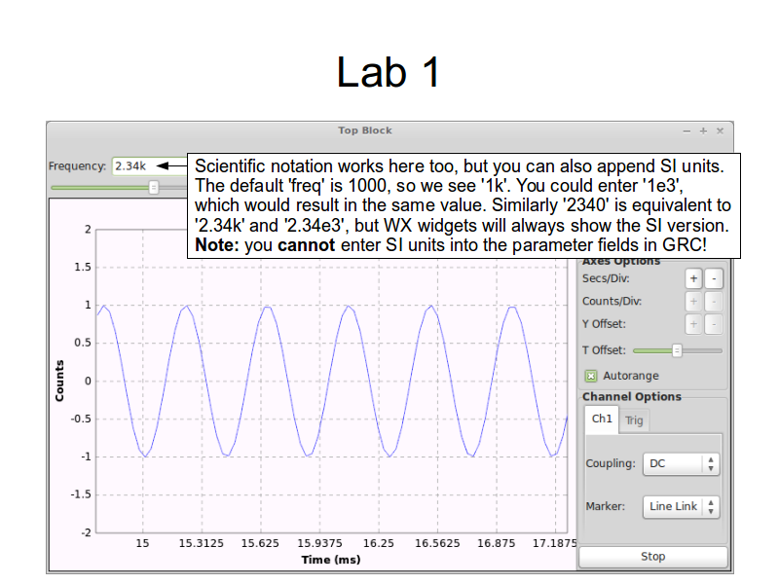Toggle the Autorange checkbox
Screen dimensions: 779x584
click(x=591, y=376)
